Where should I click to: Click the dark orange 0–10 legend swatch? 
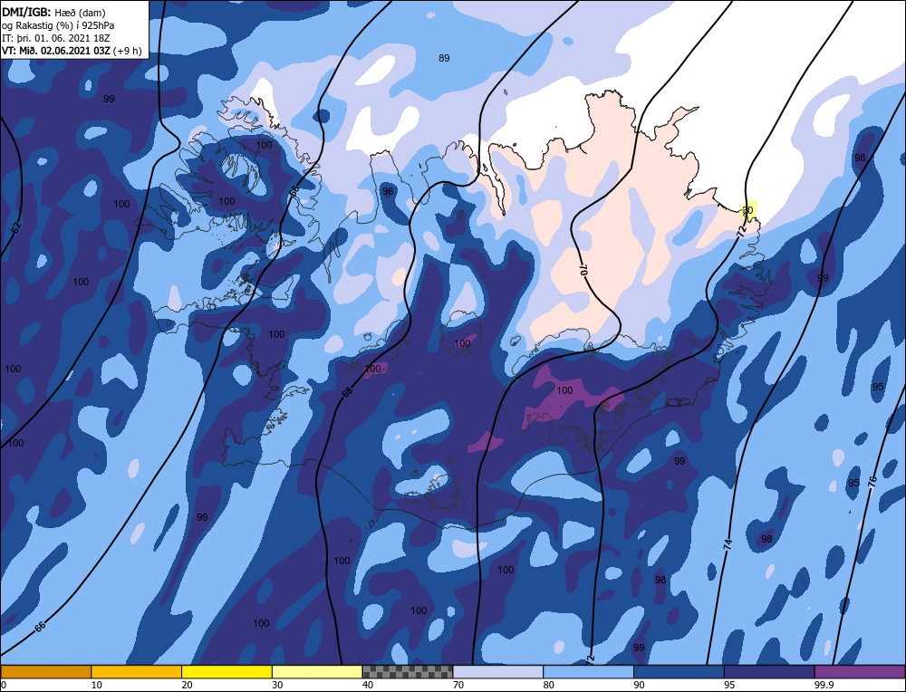(x=45, y=671)
